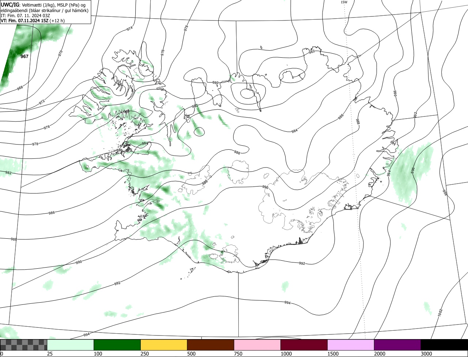Click the legend value 25
This screenshot has width=468, height=357.
click(x=50, y=354)
